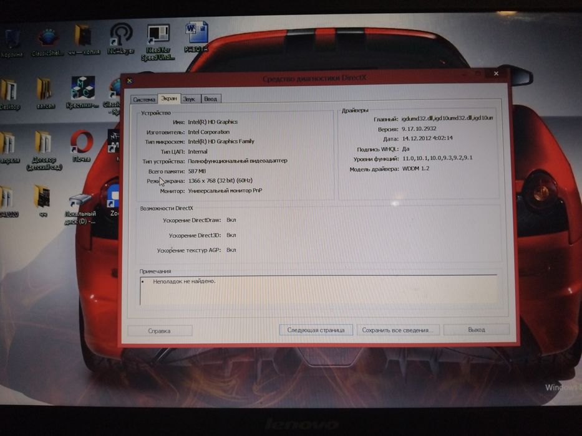Switch to the Система tab
582x436 pixels.
coord(144,100)
